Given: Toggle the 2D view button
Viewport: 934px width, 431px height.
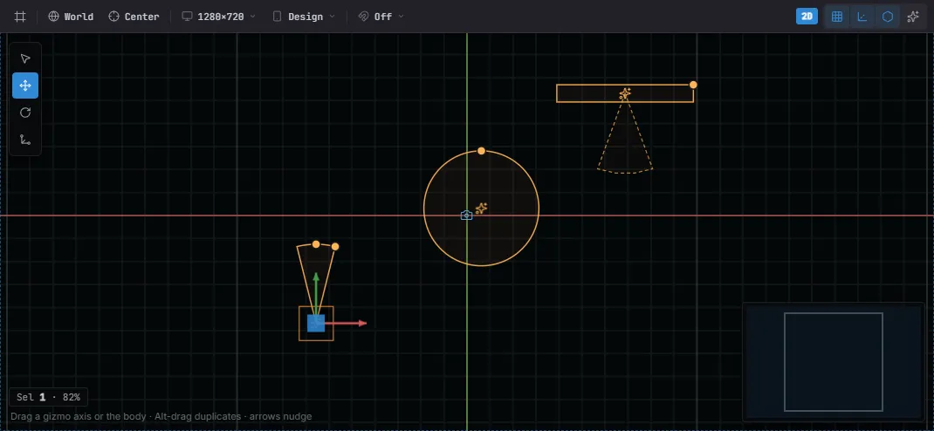Looking at the screenshot, I should point(807,17).
